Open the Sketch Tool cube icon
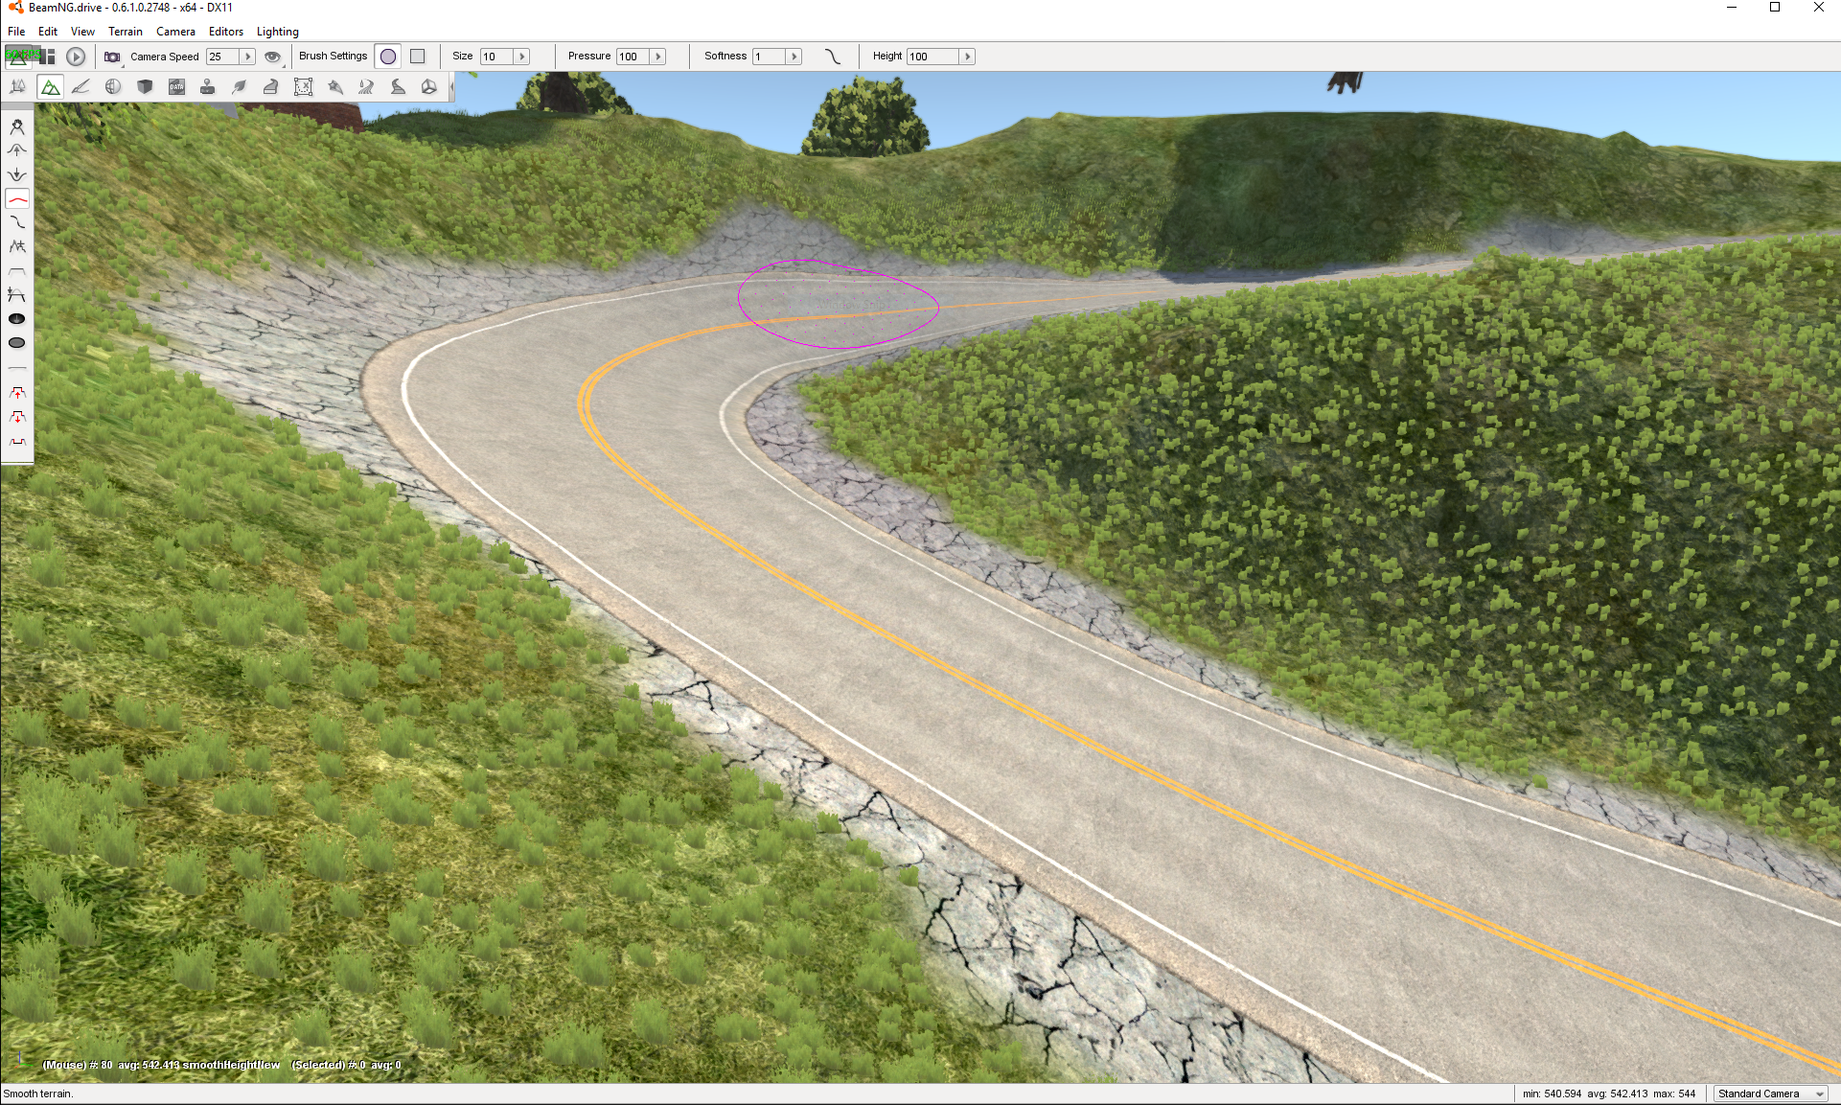This screenshot has height=1105, width=1841. tap(145, 87)
